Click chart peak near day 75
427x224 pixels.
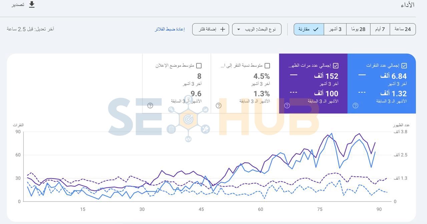coord(331,133)
